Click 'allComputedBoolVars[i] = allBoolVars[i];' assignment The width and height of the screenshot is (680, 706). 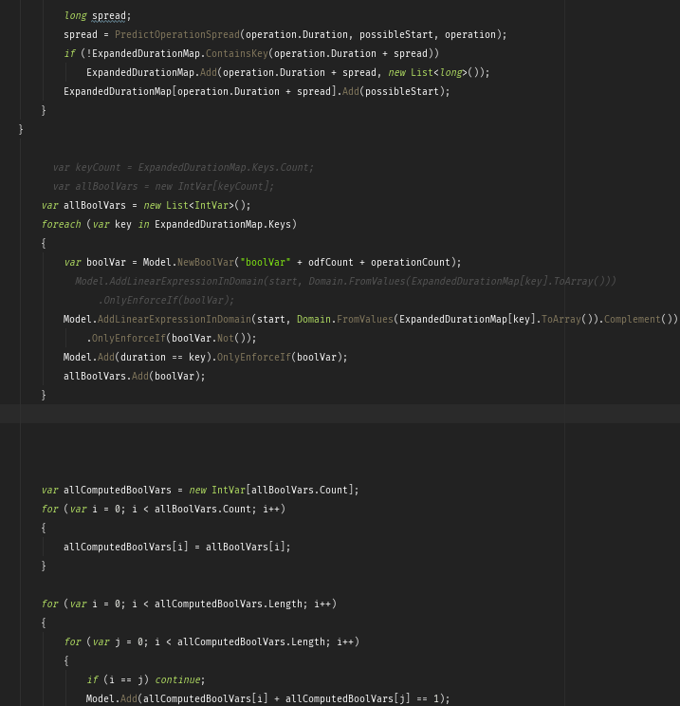(x=176, y=547)
